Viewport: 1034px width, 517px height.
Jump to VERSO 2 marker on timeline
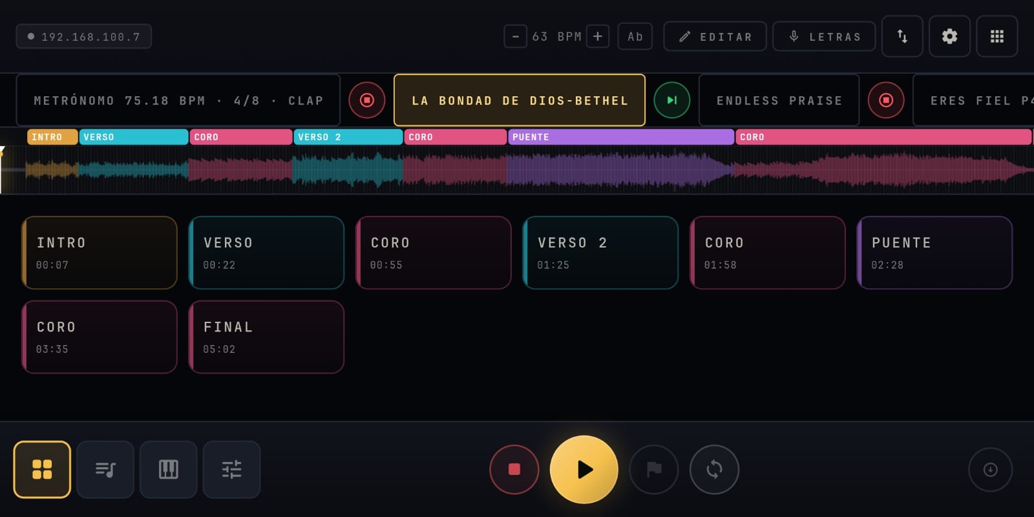tap(348, 137)
